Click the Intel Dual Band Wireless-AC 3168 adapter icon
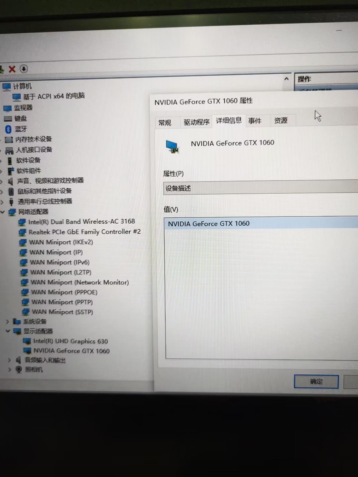 (22, 222)
